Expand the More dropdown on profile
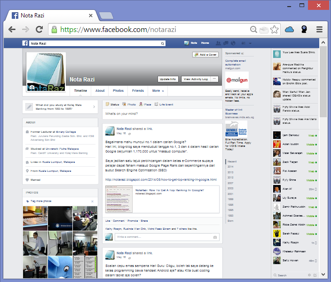Viewport: 331px width, 282px height. (x=158, y=91)
